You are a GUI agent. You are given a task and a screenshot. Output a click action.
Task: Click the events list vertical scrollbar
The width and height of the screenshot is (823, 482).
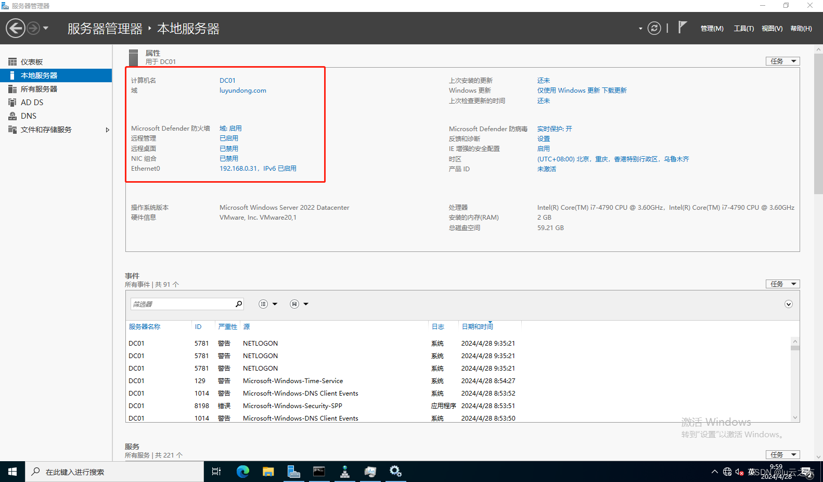click(x=795, y=379)
